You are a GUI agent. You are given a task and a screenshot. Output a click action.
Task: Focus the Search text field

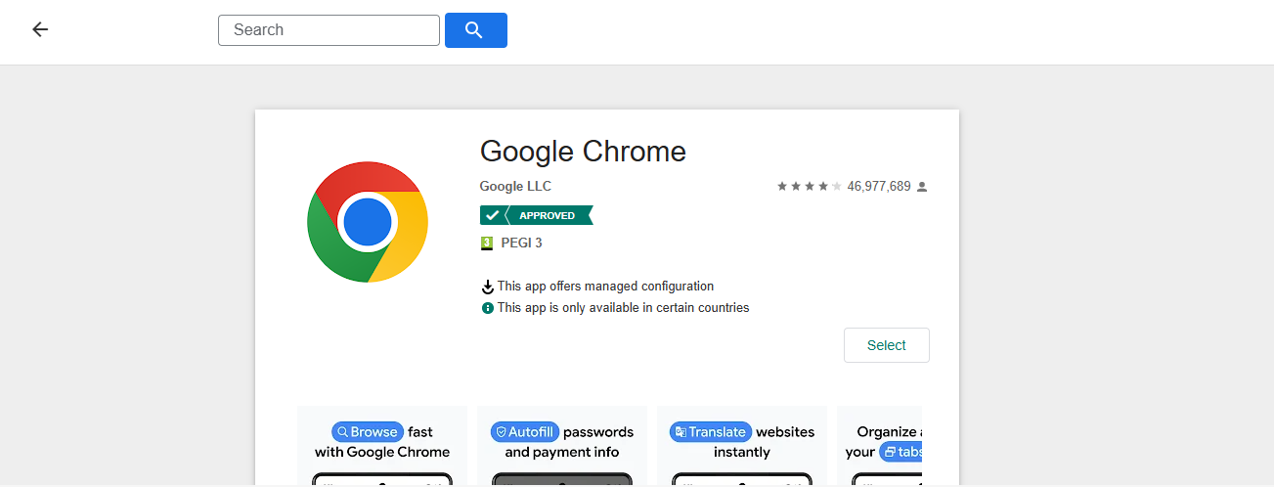[329, 30]
